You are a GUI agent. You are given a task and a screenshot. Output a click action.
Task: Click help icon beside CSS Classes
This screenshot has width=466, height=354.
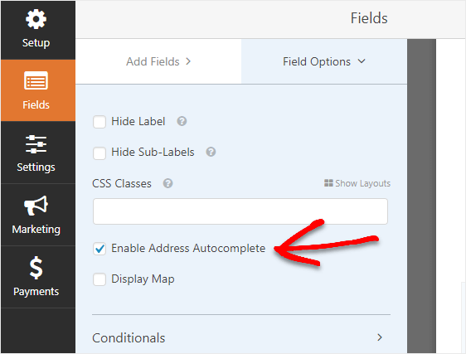point(168,183)
